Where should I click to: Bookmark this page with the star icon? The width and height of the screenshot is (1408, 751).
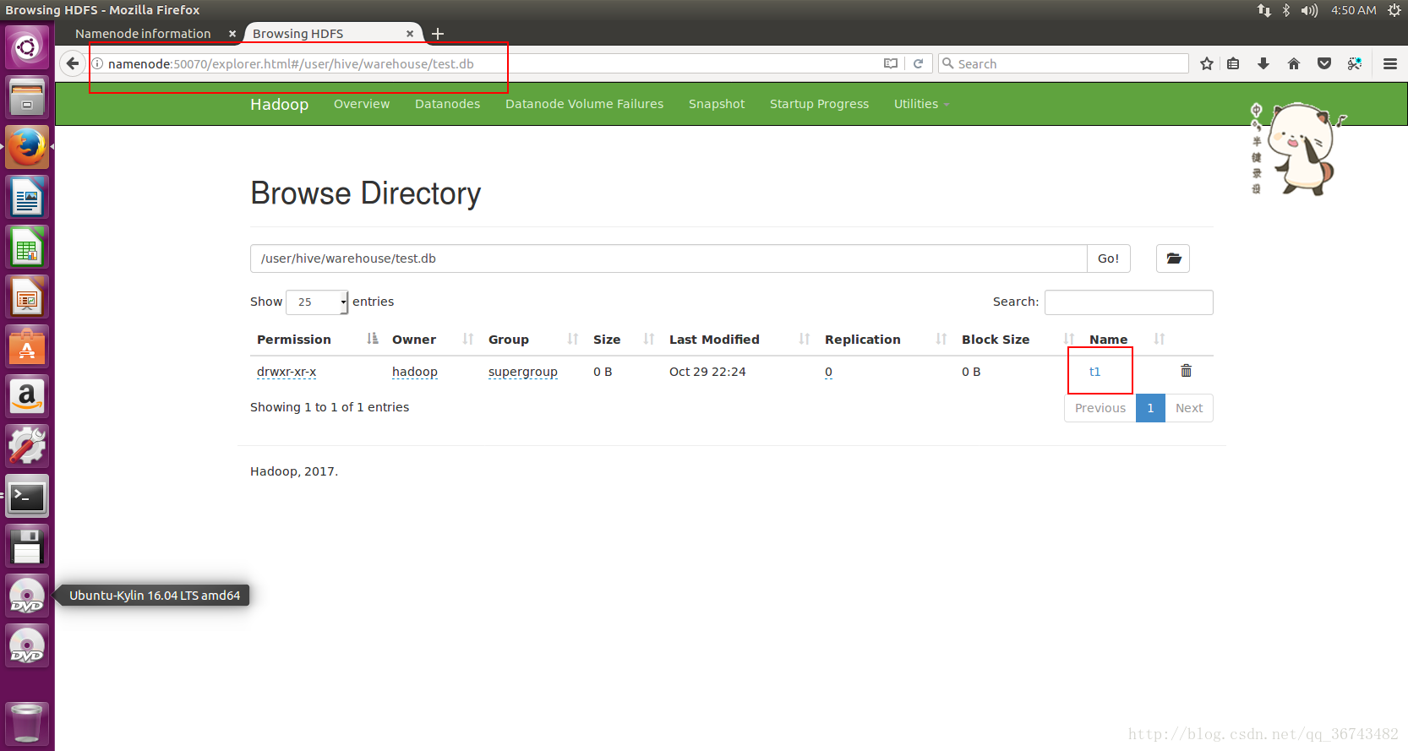coord(1207,63)
